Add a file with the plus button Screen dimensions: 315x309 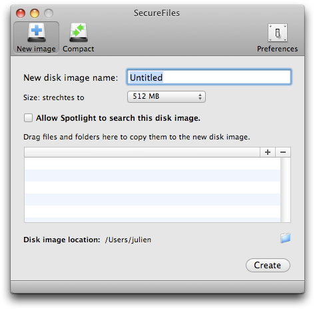[268, 152]
